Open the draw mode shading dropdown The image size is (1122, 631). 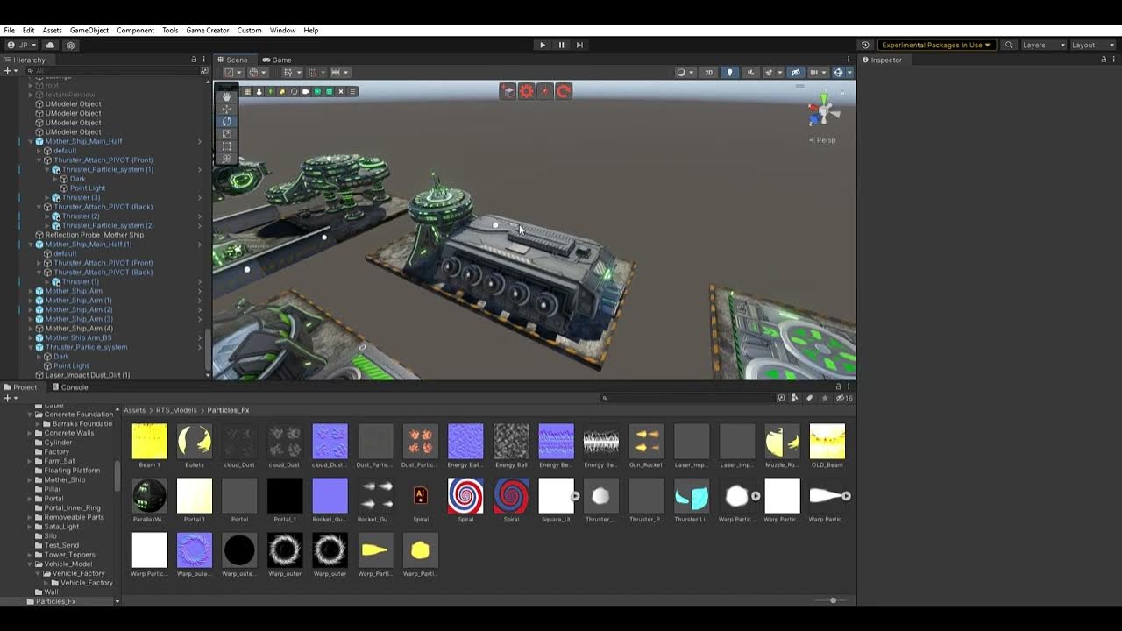(x=684, y=72)
